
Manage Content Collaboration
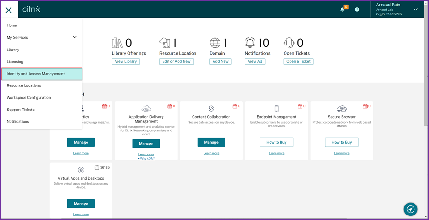coord(211,142)
